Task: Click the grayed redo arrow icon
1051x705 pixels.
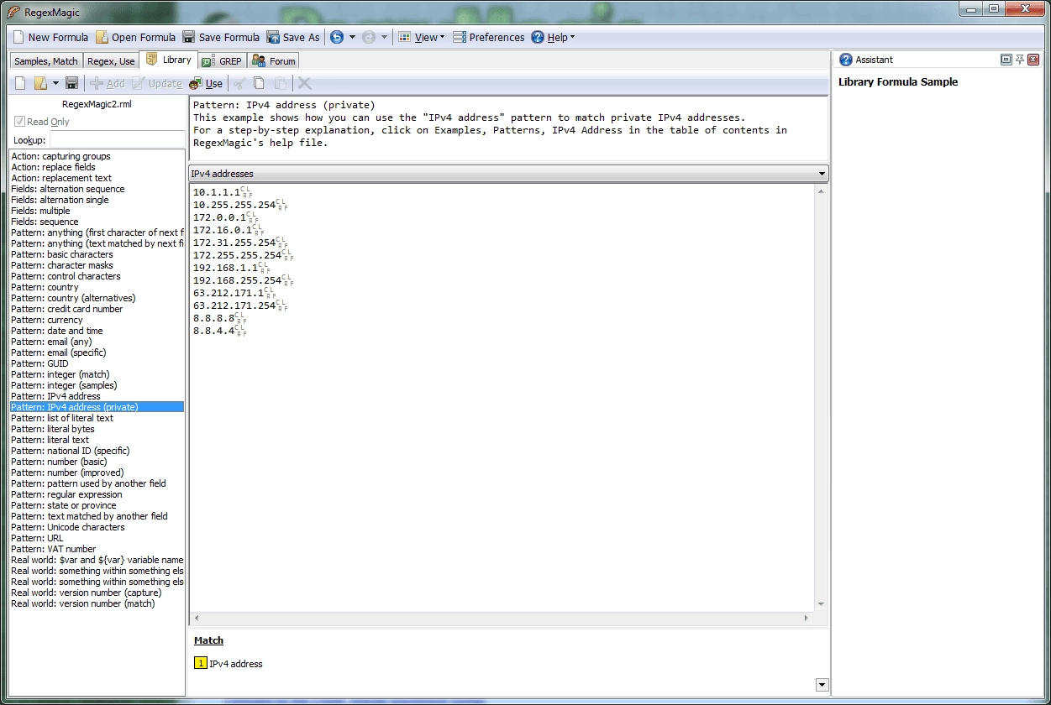Action: 368,37
